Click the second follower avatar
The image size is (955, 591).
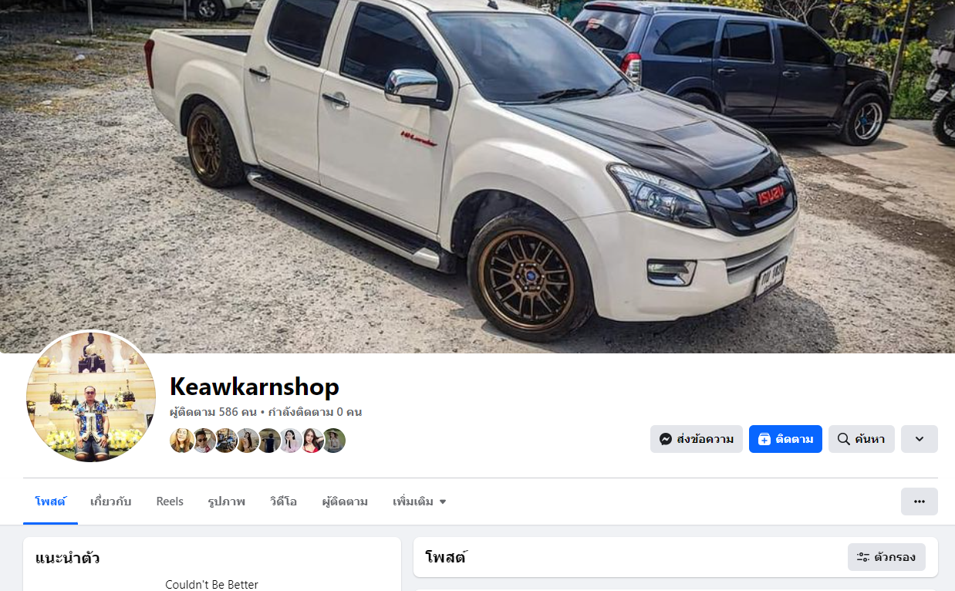pos(204,441)
